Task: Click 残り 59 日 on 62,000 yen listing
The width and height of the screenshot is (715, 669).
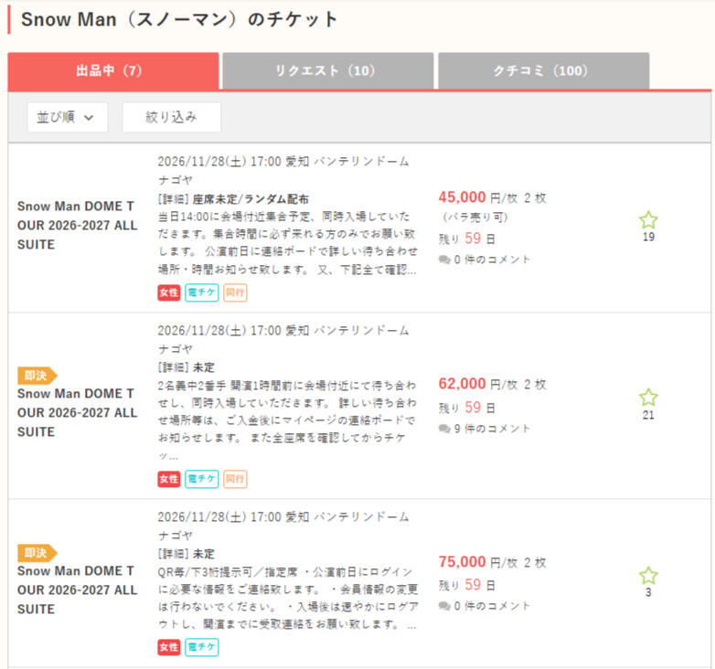Action: 467,408
